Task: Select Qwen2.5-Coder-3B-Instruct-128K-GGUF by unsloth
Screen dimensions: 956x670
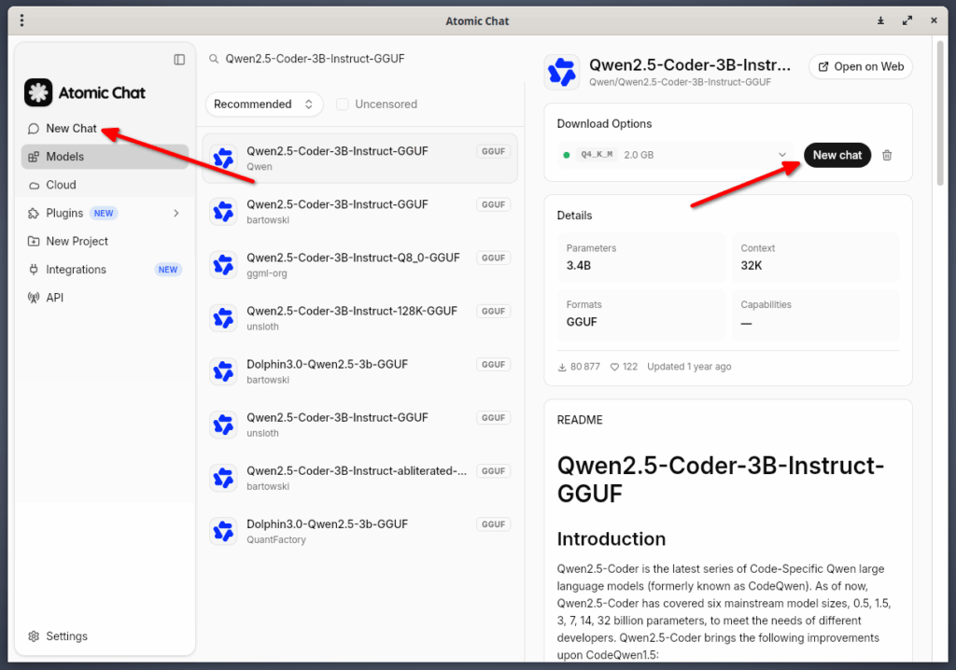Action: [359, 318]
